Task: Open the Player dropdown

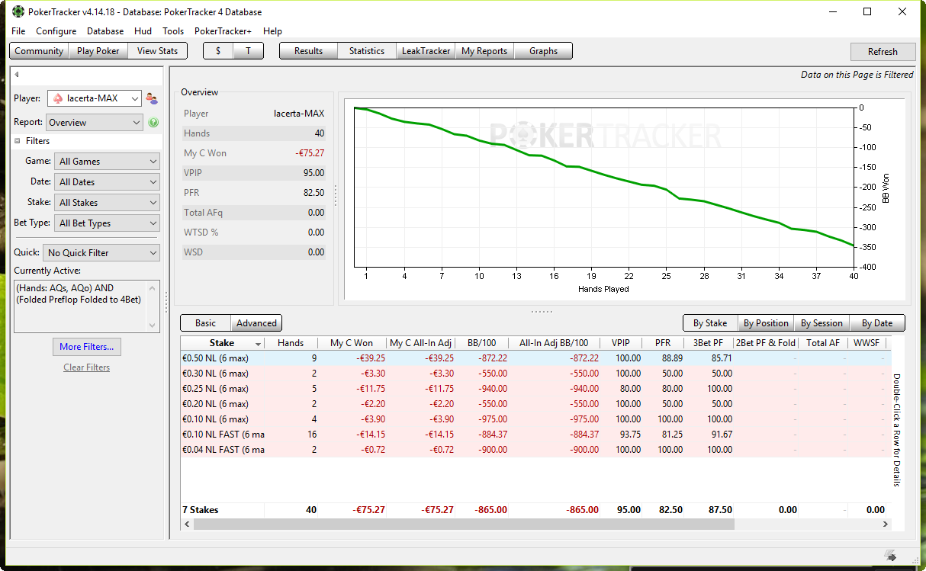Action: pyautogui.click(x=95, y=98)
